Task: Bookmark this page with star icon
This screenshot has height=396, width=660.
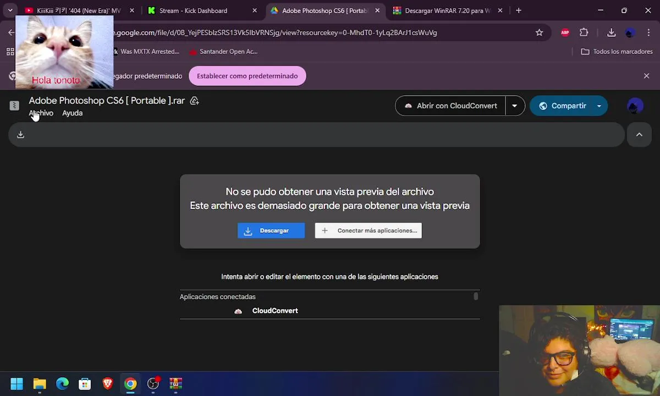Action: click(x=540, y=32)
